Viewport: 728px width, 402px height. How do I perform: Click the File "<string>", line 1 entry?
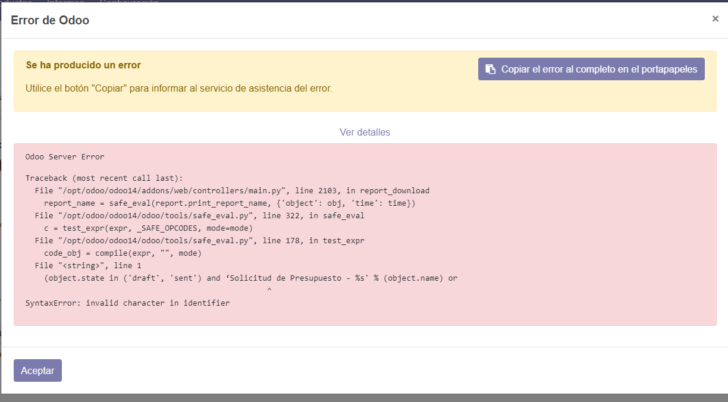pyautogui.click(x=88, y=266)
